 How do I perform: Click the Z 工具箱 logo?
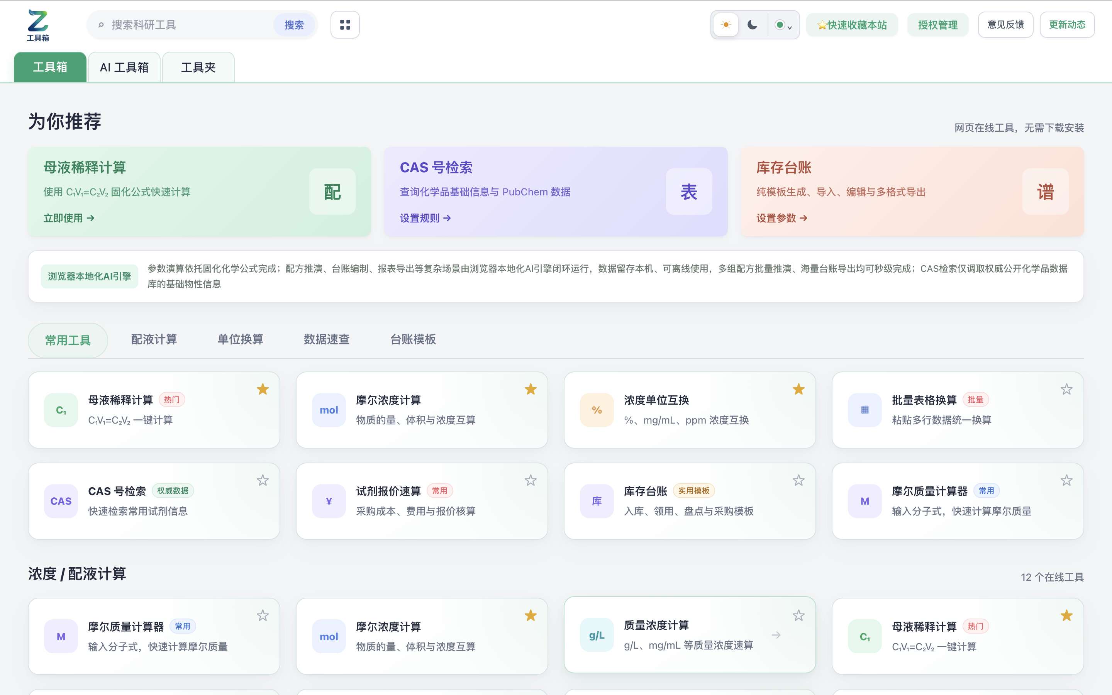click(x=38, y=25)
